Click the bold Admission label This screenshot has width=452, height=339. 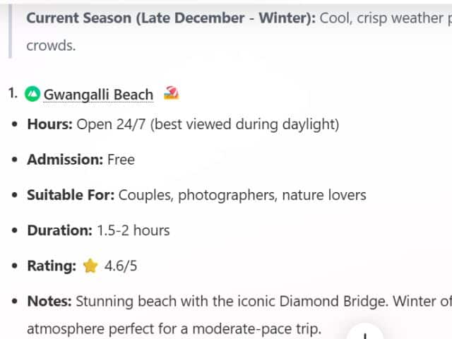click(x=65, y=160)
